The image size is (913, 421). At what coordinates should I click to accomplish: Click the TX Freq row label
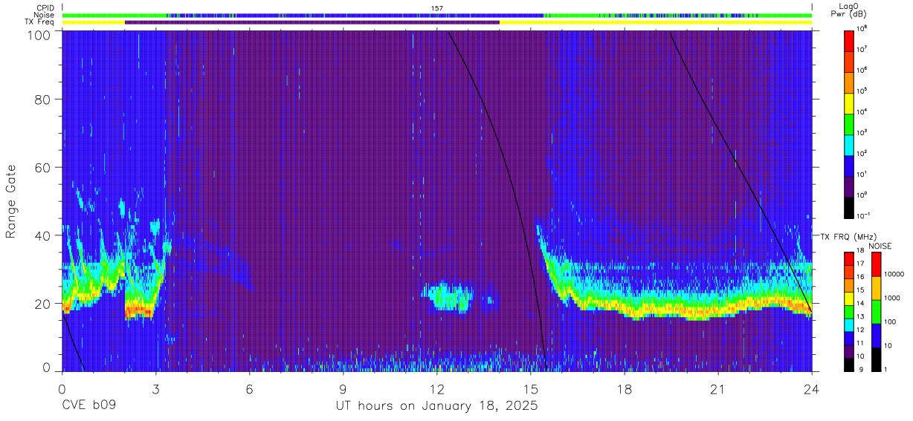point(41,22)
